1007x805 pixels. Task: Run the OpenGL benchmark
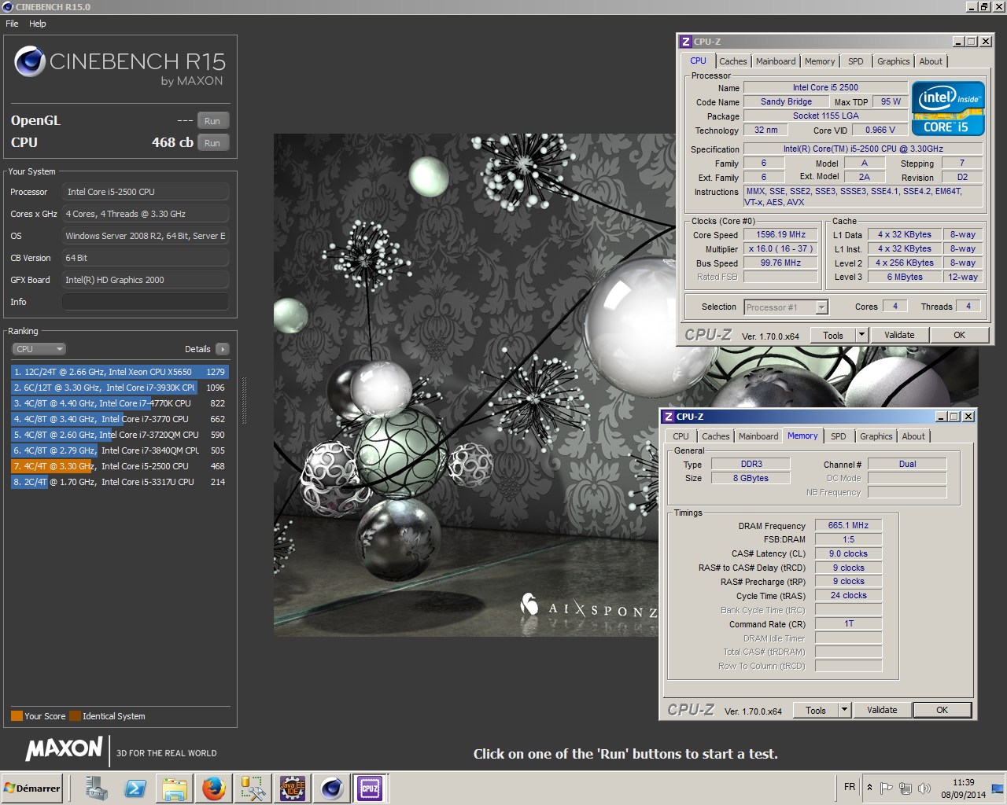212,121
